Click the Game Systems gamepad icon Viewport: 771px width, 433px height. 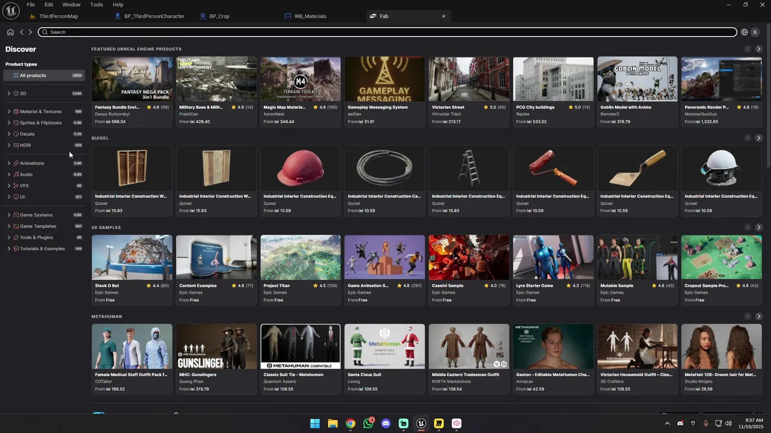pyautogui.click(x=16, y=215)
